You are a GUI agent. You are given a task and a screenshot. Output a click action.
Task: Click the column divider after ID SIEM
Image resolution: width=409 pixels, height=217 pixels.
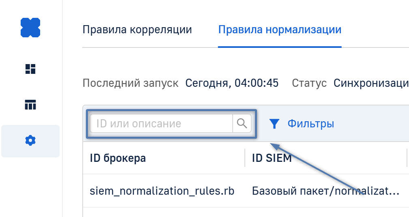tap(407, 158)
